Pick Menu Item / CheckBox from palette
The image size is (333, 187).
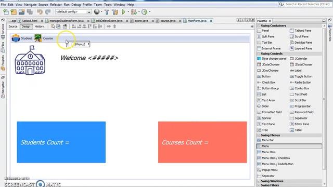click(x=274, y=158)
